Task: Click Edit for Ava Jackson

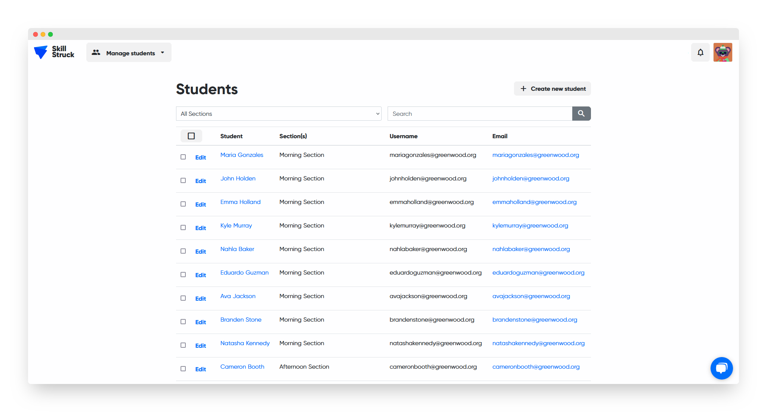Action: [200, 298]
